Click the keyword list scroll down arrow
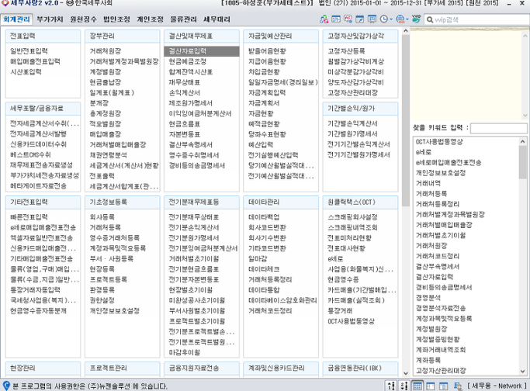The width and height of the screenshot is (530, 391). point(522,372)
